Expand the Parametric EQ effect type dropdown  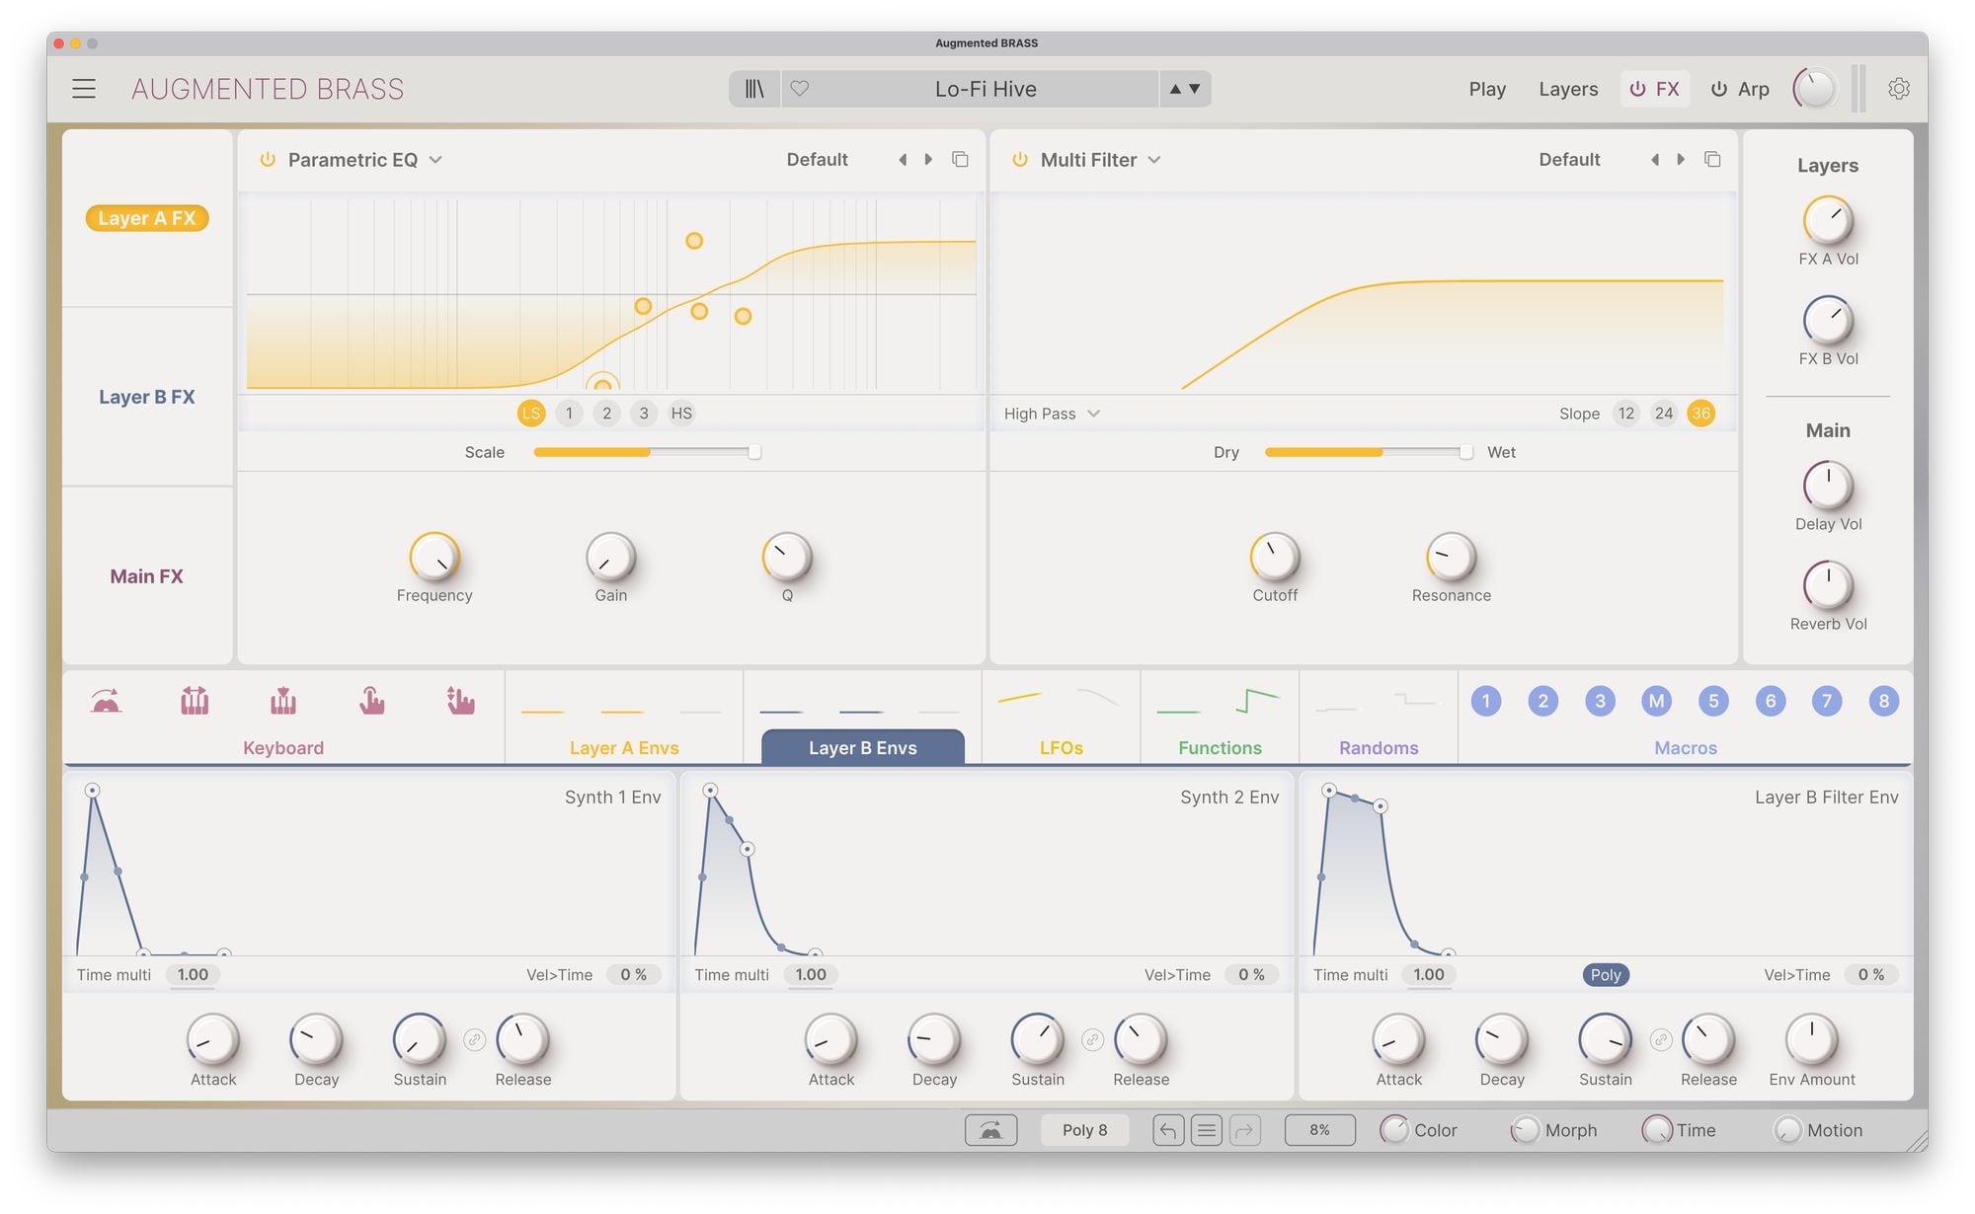435,160
